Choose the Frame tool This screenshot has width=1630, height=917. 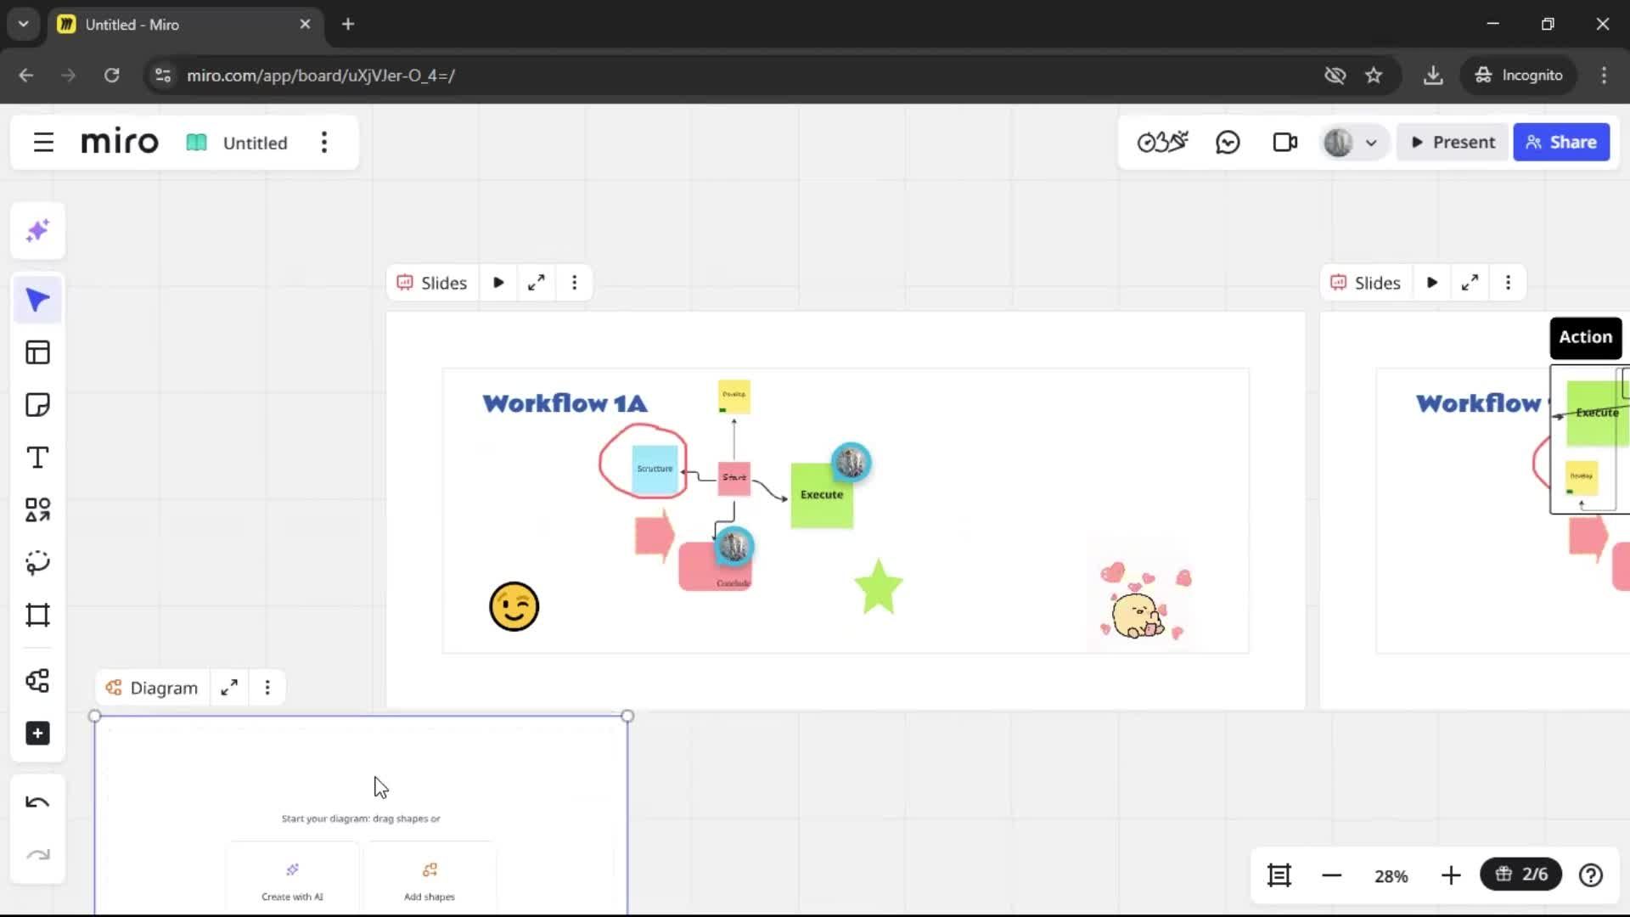pyautogui.click(x=37, y=616)
